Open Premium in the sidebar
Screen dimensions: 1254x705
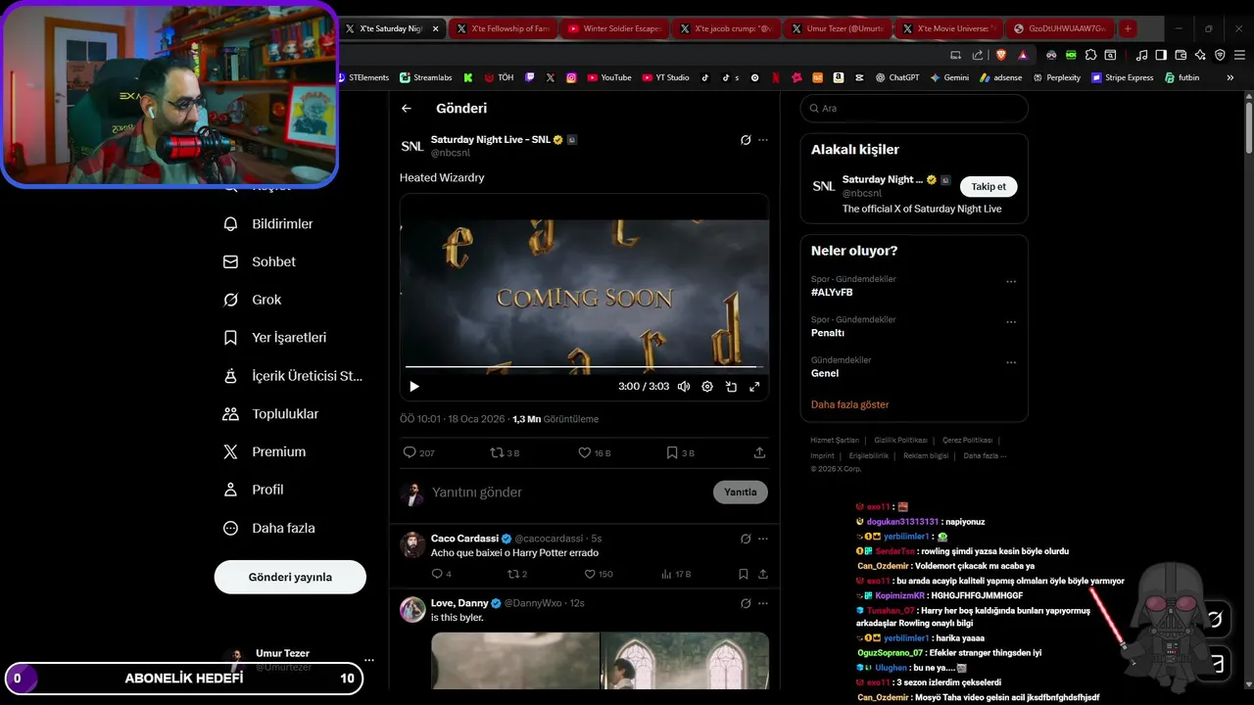[265, 452]
